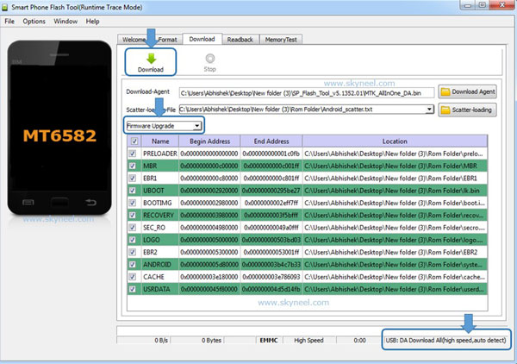
Task: Switch to the Format tab
Action: 167,40
